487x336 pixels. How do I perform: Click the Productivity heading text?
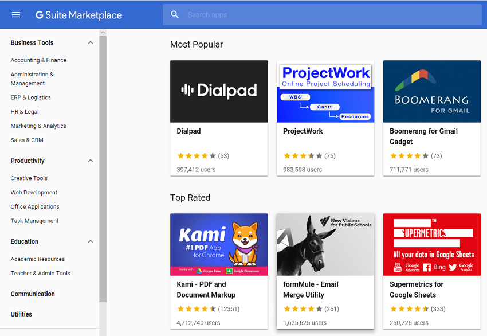pyautogui.click(x=28, y=161)
